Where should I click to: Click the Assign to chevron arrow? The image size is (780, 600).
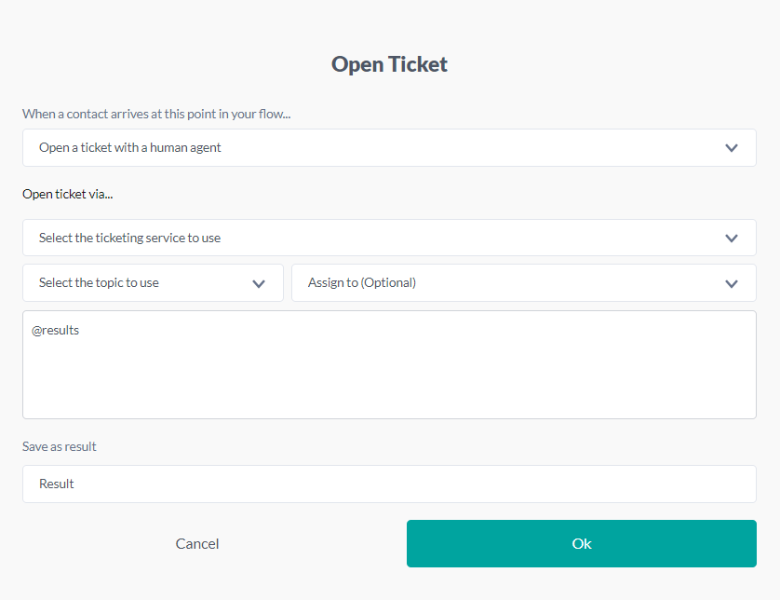[732, 283]
